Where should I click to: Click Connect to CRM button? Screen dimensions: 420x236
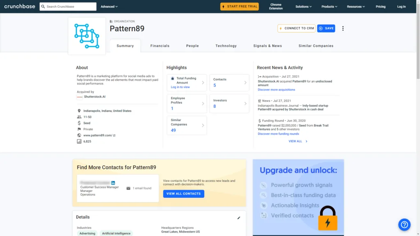[296, 28]
